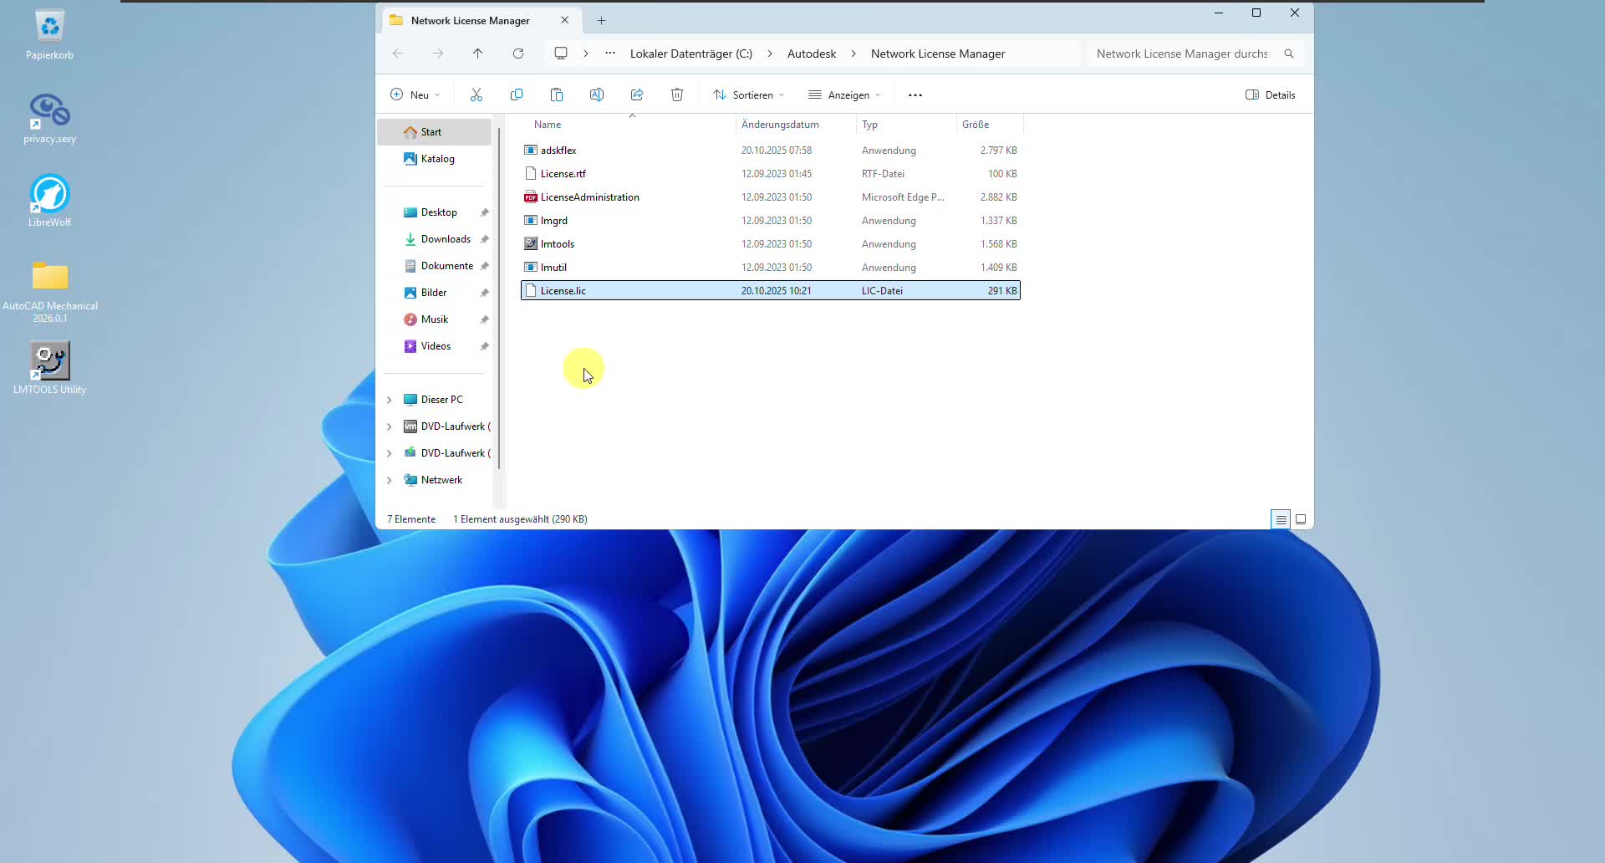Click the Network License Manager search field
This screenshot has width=1605, height=863.
[1182, 54]
